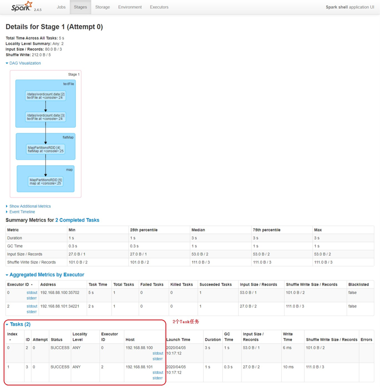Click the Shuffle Write 212.0 B / 5 summary

pyautogui.click(x=28, y=55)
